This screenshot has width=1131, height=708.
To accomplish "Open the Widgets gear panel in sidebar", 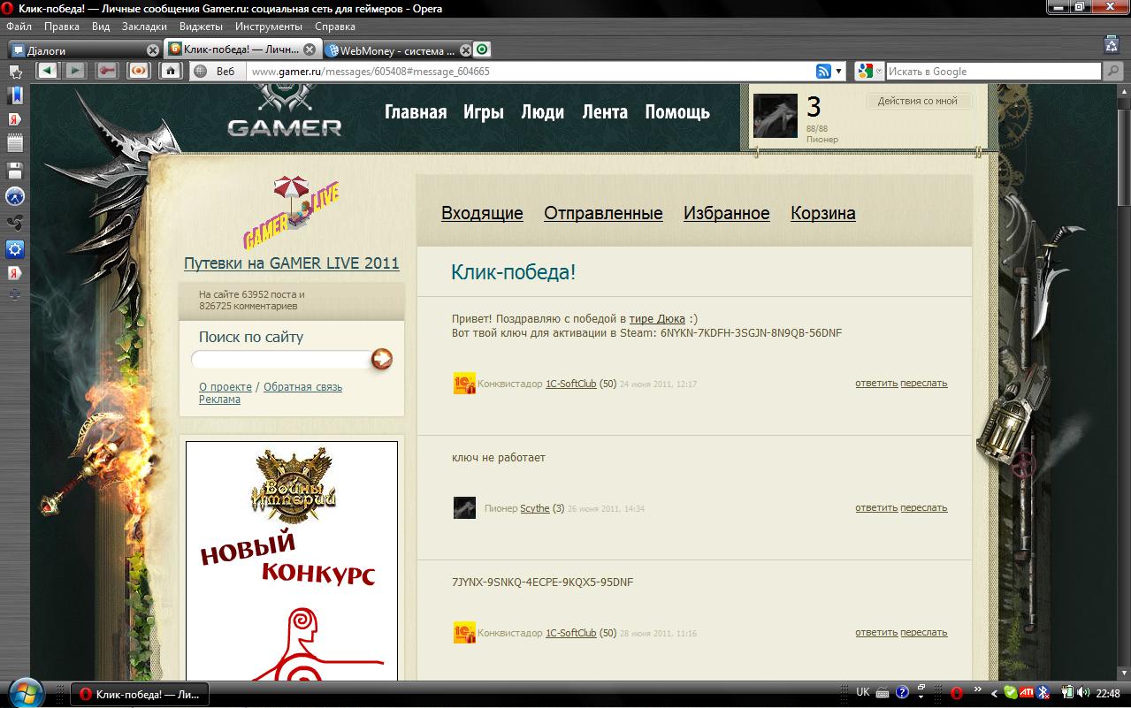I will (x=15, y=248).
